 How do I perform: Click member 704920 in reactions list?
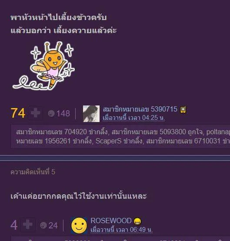click(x=51, y=132)
